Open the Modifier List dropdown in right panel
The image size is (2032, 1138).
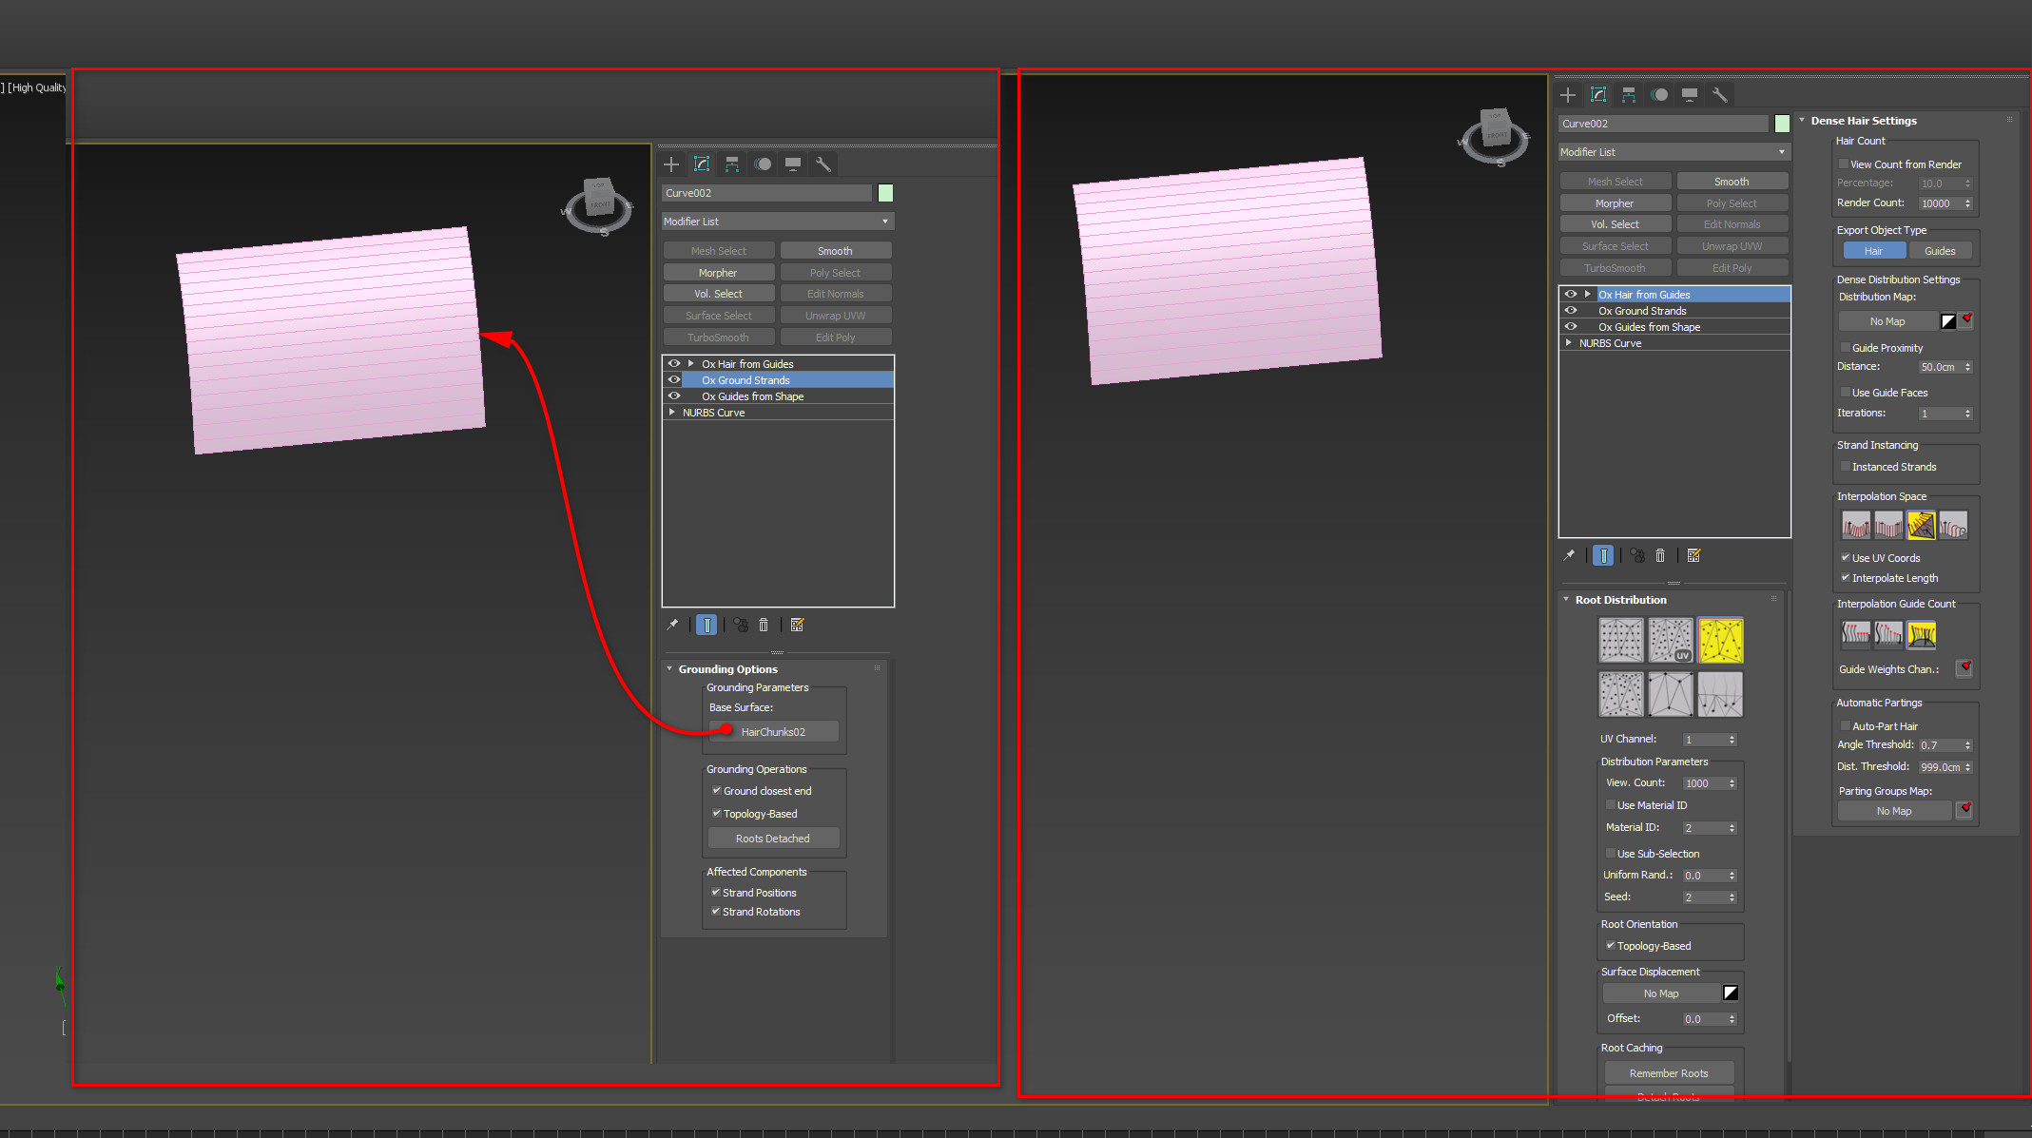pos(1674,152)
